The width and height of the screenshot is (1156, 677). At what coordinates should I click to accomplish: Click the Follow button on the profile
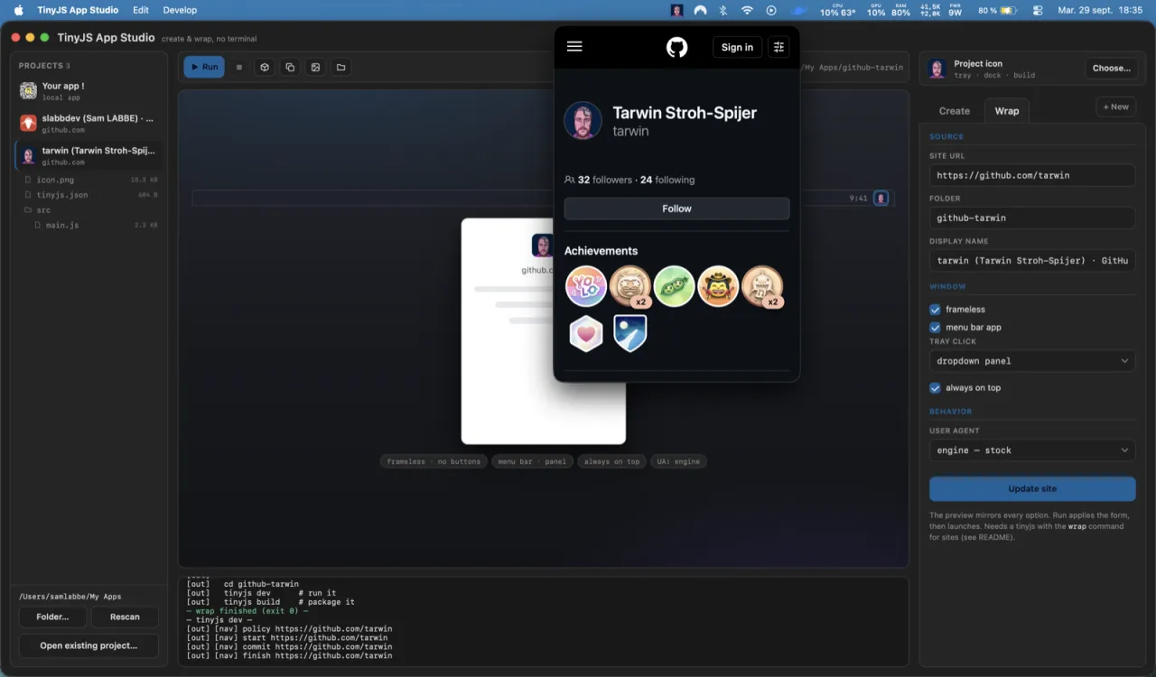[676, 209]
